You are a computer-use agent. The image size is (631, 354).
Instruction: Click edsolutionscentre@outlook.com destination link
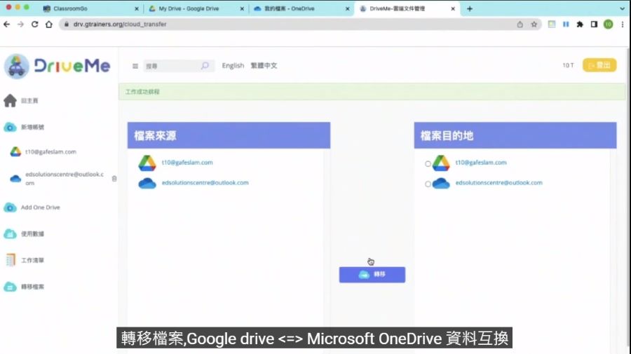tap(499, 183)
